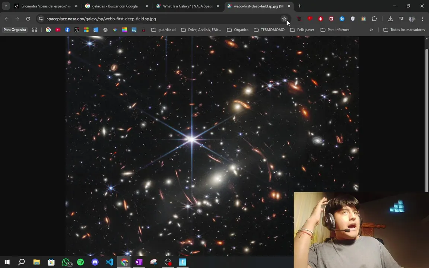Close the TikTok tab
Screen dimensions: 429x268
pos(76,6)
